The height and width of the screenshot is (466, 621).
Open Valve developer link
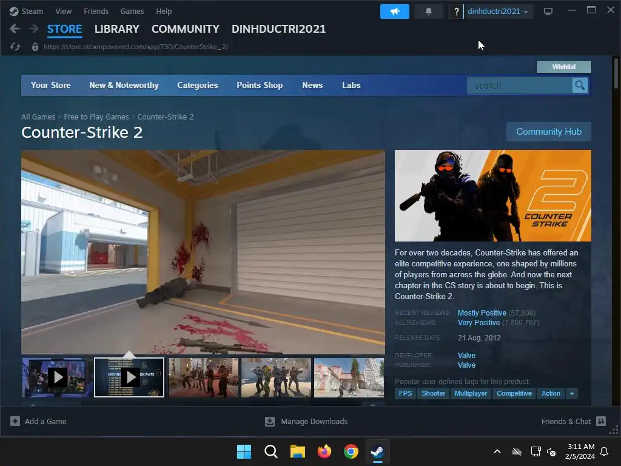point(466,356)
